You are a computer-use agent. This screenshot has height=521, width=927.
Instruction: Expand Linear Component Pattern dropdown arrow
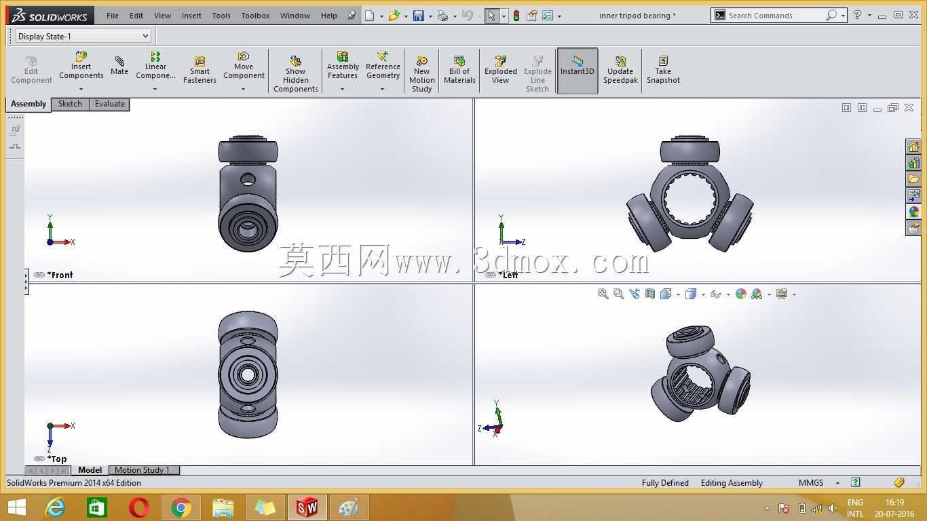(155, 89)
